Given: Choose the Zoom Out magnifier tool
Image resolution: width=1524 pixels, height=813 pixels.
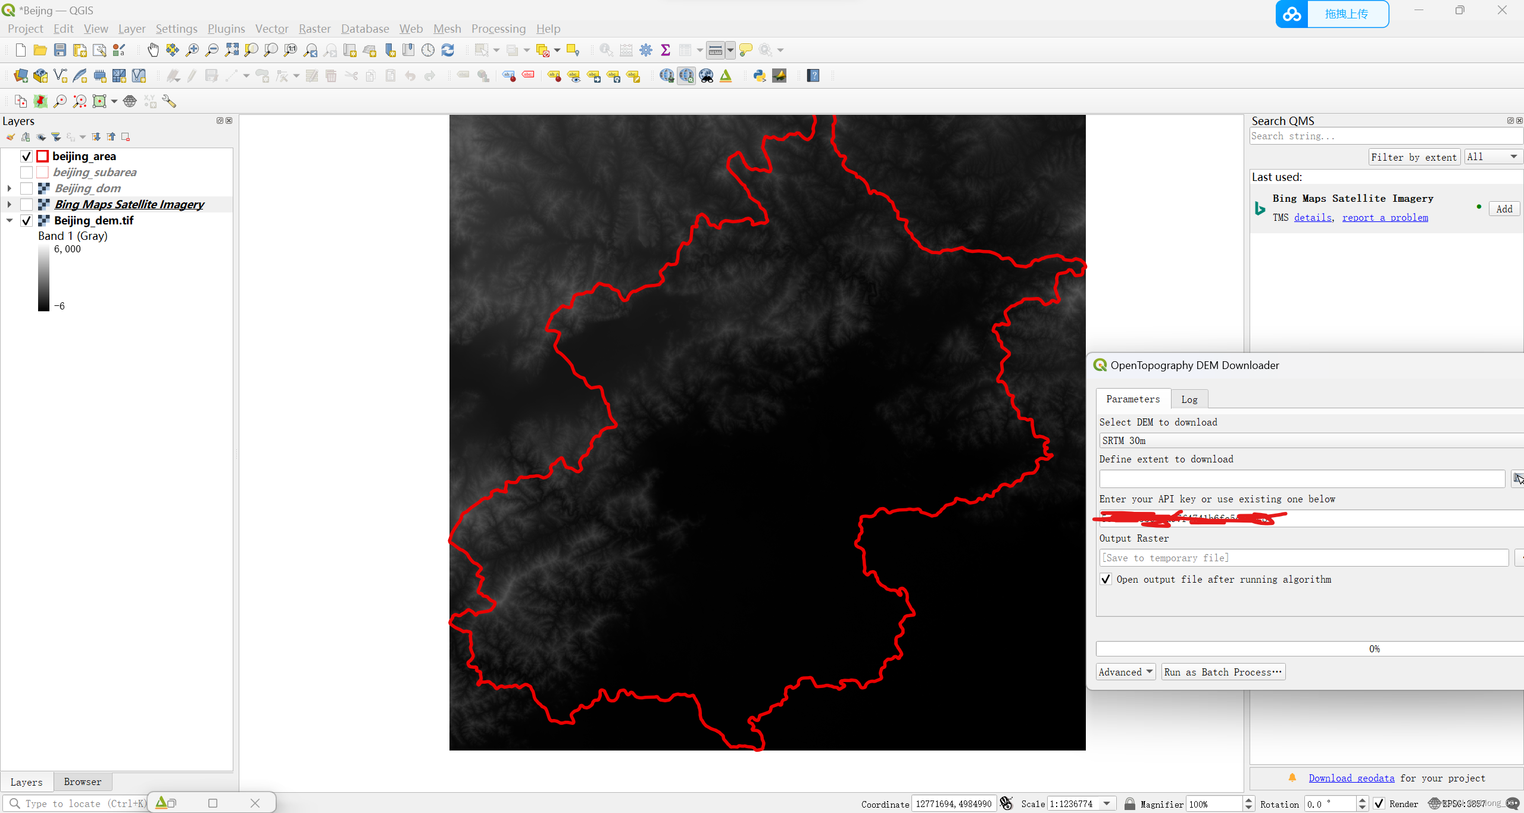Looking at the screenshot, I should (x=211, y=50).
